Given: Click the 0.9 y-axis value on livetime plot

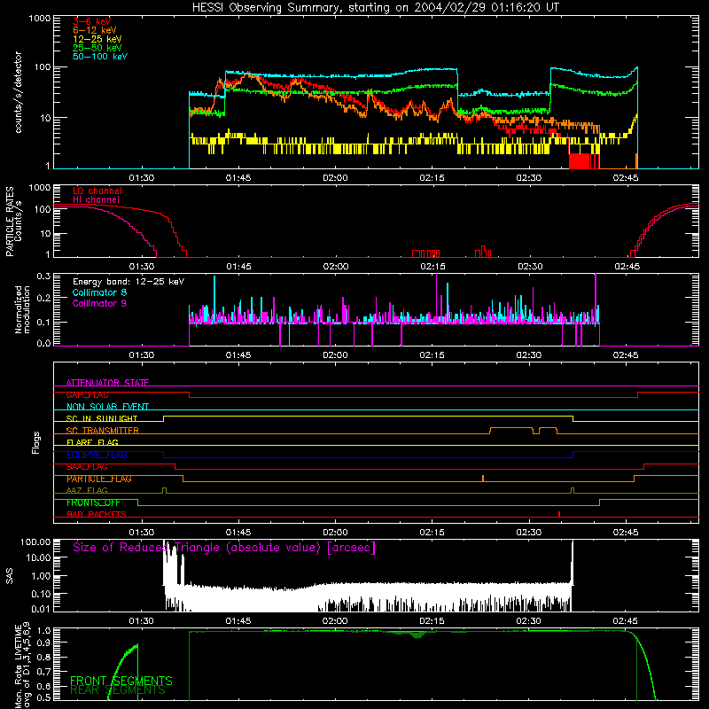Looking at the screenshot, I should coord(43,642).
